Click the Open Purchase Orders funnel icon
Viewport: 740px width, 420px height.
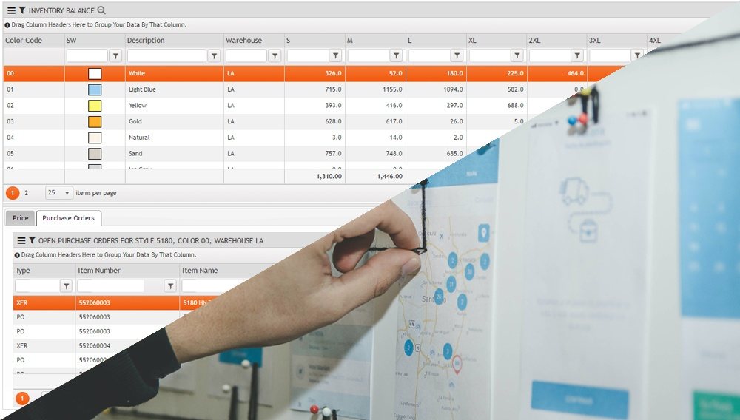click(x=32, y=240)
